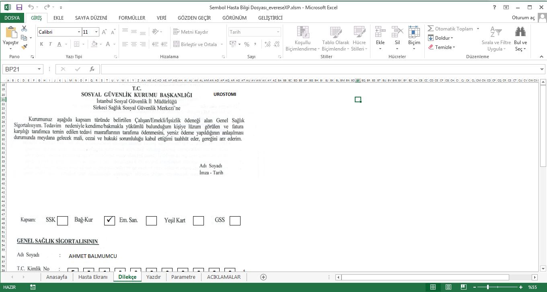Open the Anasayfa sheet tab
The width and height of the screenshot is (547, 292).
tap(57, 277)
